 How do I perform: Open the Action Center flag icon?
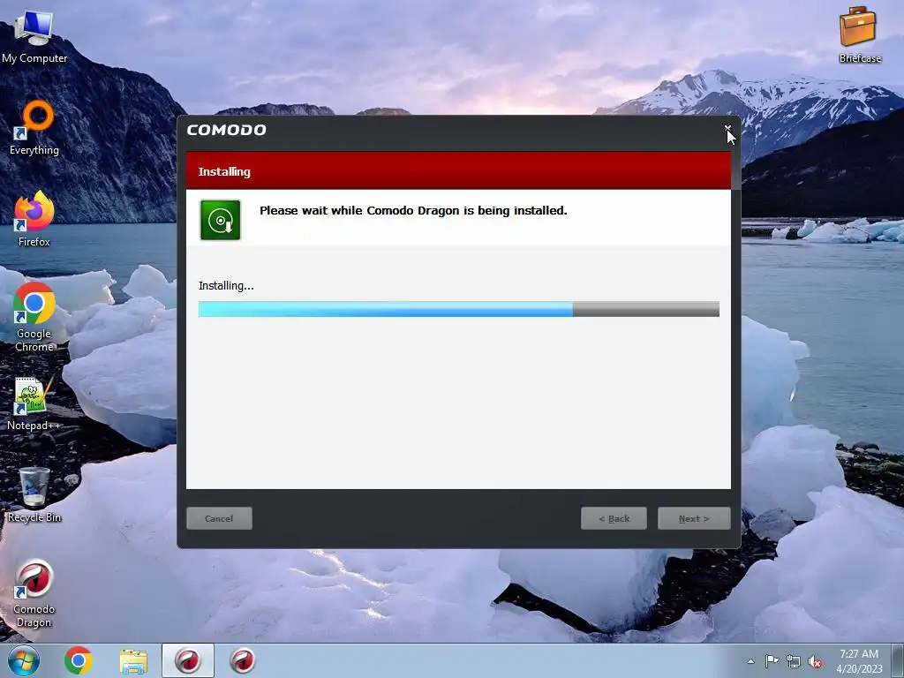(772, 661)
